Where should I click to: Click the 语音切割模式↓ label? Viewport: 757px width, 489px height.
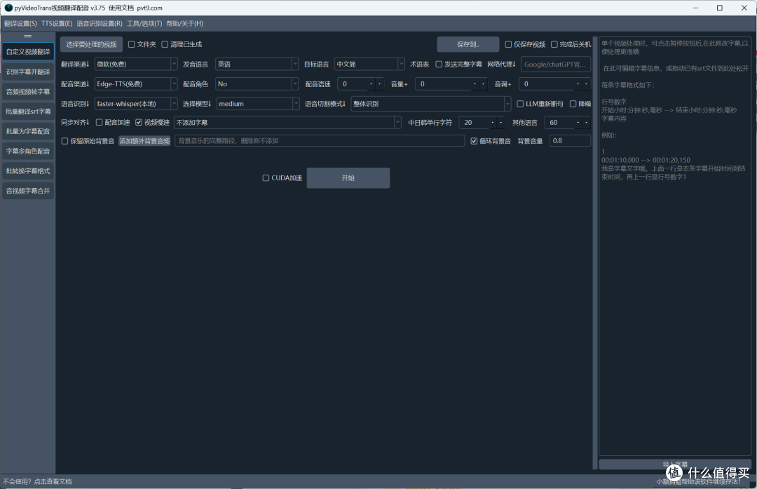coord(325,103)
